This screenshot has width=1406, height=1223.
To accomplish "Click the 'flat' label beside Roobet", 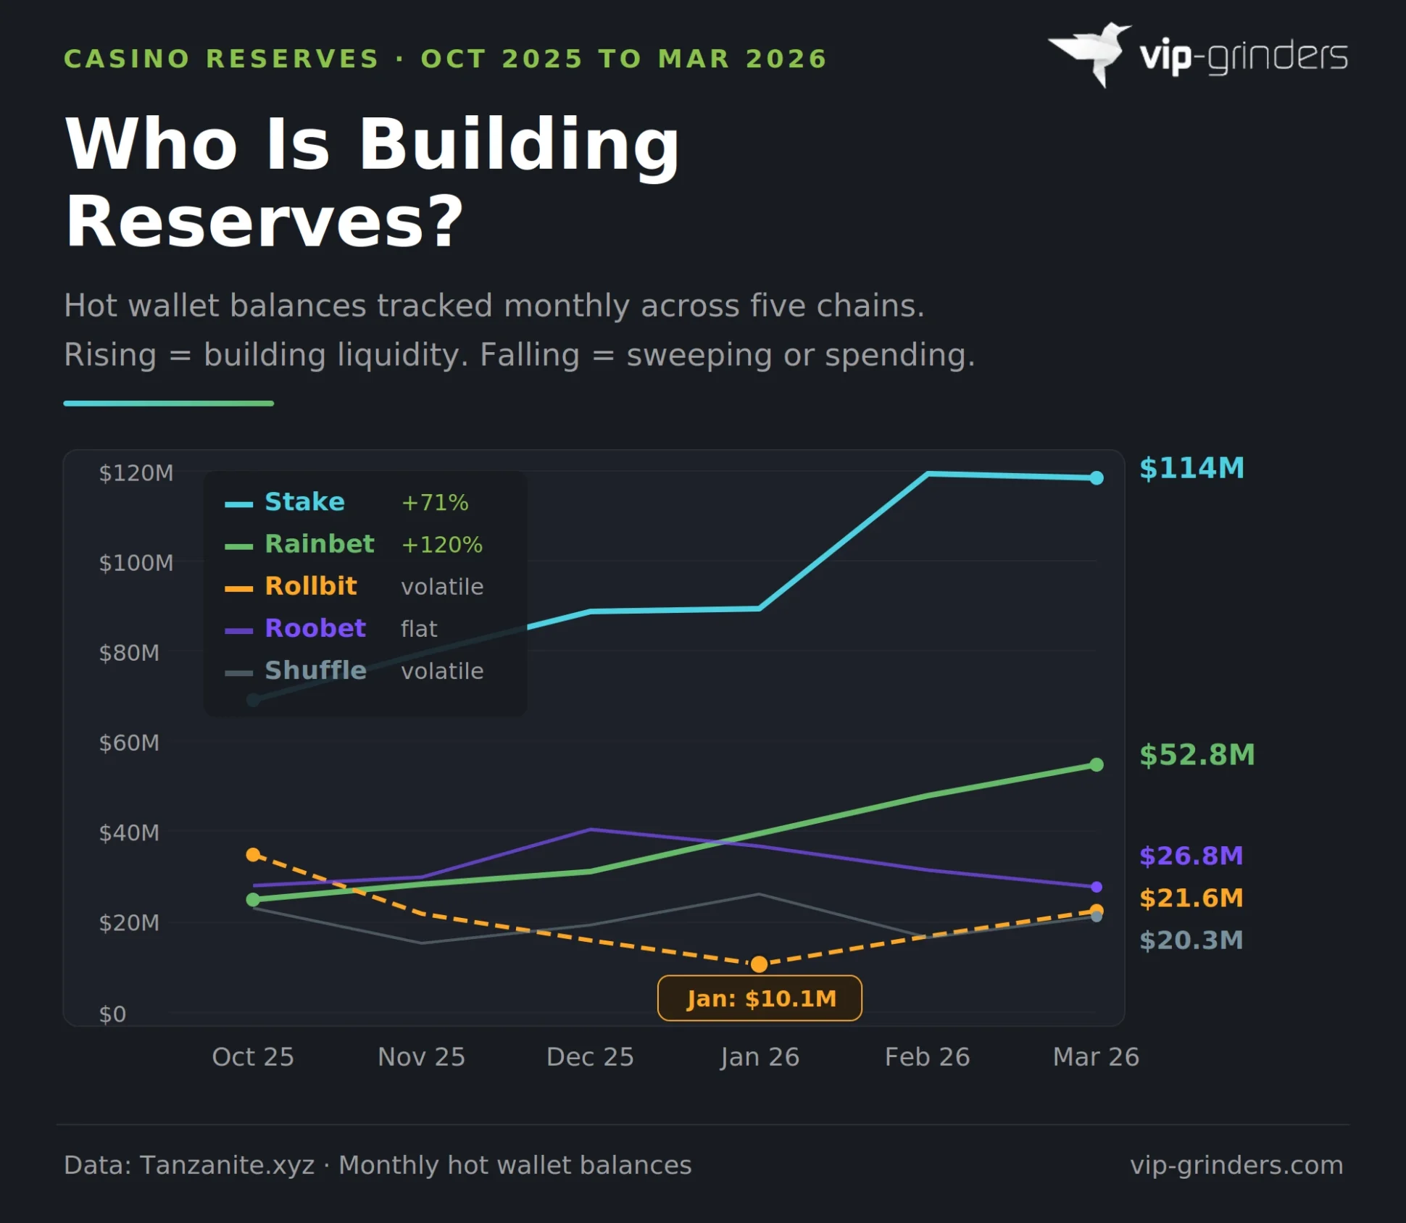I will 419,629.
